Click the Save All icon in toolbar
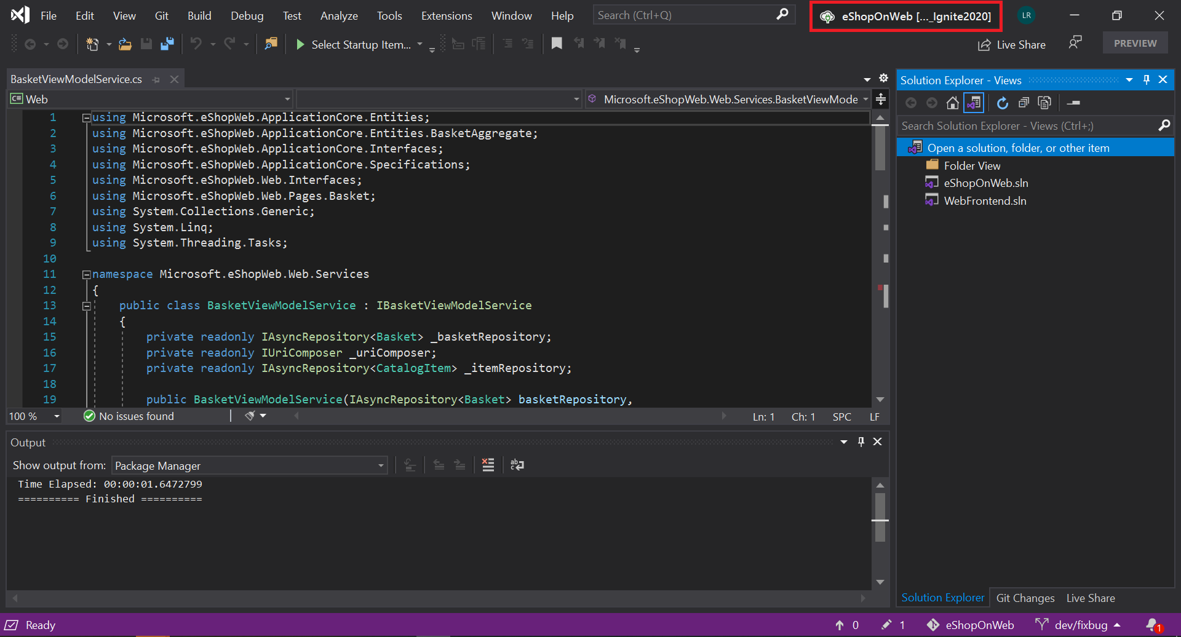The height and width of the screenshot is (637, 1181). [x=167, y=44]
